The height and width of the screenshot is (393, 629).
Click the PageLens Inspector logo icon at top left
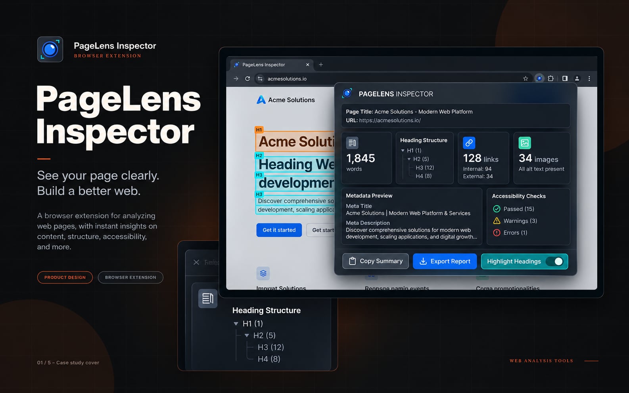coord(50,50)
